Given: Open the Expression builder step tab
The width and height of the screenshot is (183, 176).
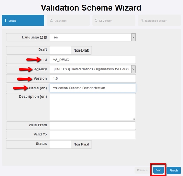Looking at the screenshot, I should pyautogui.click(x=159, y=20).
